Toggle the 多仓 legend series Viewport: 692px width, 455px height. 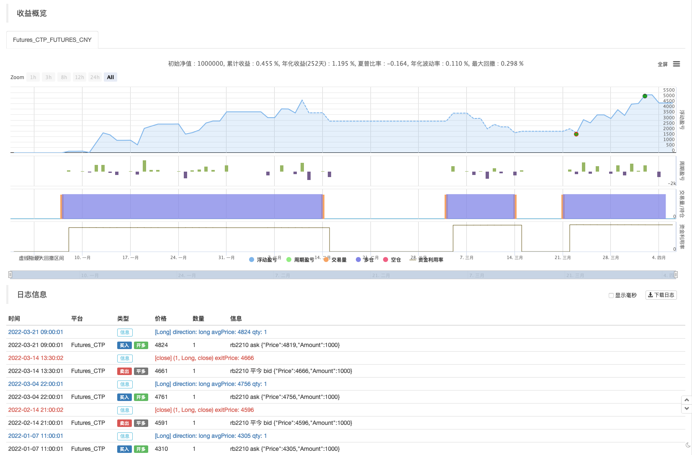[365, 260]
